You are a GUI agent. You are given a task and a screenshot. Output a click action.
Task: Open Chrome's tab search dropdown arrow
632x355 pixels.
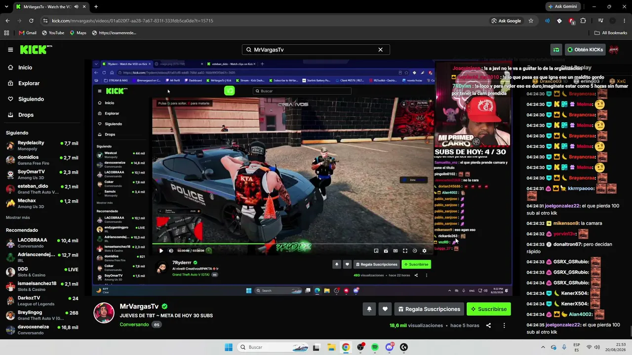tap(7, 7)
